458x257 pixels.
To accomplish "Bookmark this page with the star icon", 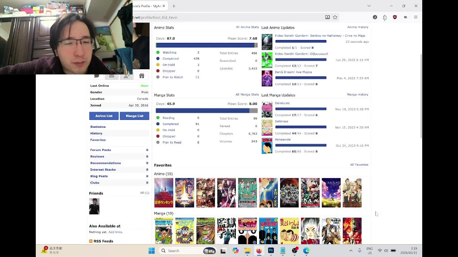I will point(335,17).
